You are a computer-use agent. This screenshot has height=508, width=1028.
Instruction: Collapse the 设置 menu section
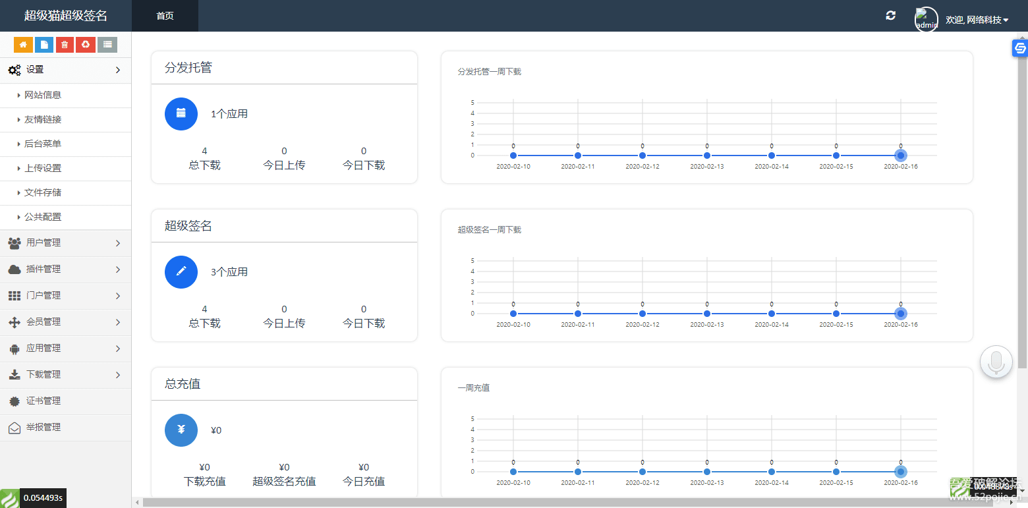tap(65, 69)
